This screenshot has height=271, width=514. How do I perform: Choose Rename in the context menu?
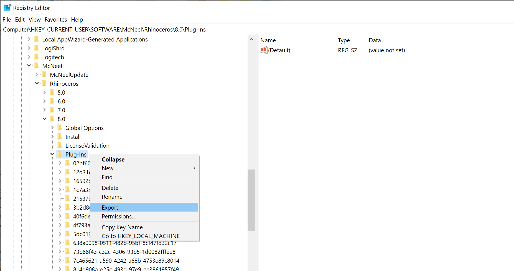tap(144, 197)
